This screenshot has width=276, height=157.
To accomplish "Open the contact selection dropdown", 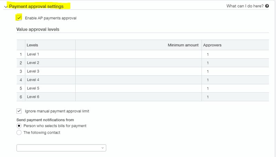I will point(61,148).
